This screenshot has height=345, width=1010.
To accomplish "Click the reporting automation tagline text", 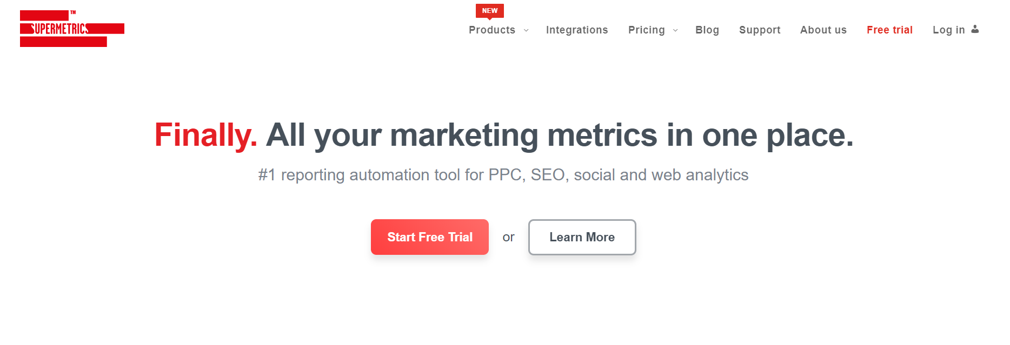I will 503,175.
